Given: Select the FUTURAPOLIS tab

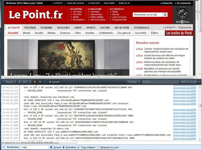Looking at the screenshot, I should tap(141, 28).
